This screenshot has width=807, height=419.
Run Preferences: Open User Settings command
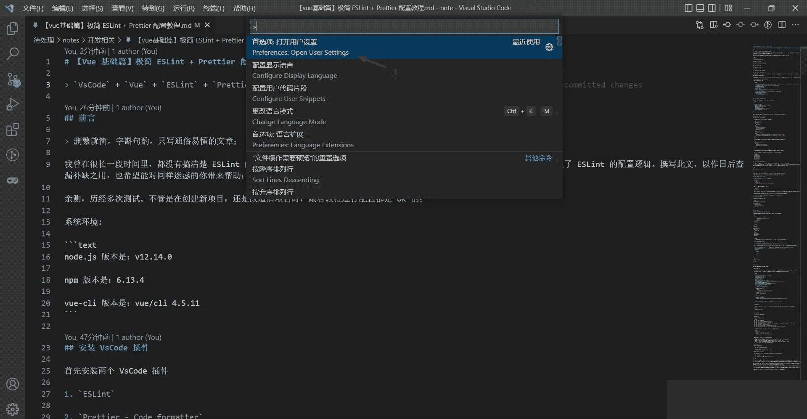coord(404,47)
